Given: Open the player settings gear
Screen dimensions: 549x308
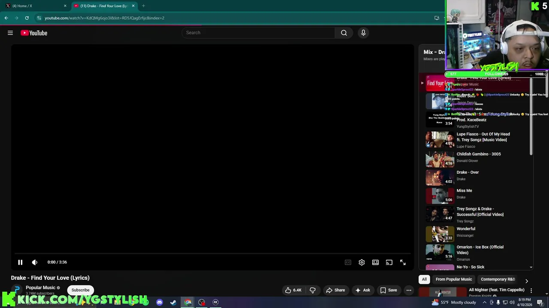Looking at the screenshot, I should (x=362, y=262).
